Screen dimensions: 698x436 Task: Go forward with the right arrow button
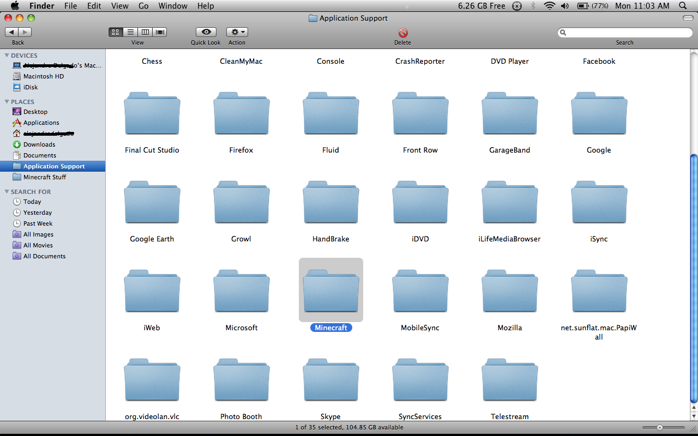pos(25,32)
